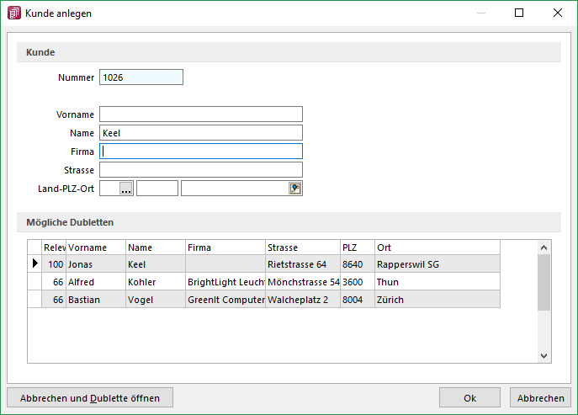This screenshot has width=578, height=415.
Task: Select the relevance cell '100'
Action: tap(54, 264)
